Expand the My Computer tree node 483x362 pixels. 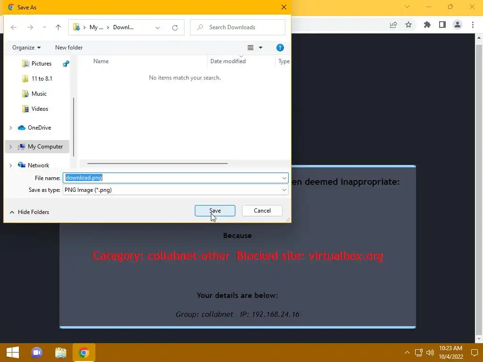pos(10,147)
